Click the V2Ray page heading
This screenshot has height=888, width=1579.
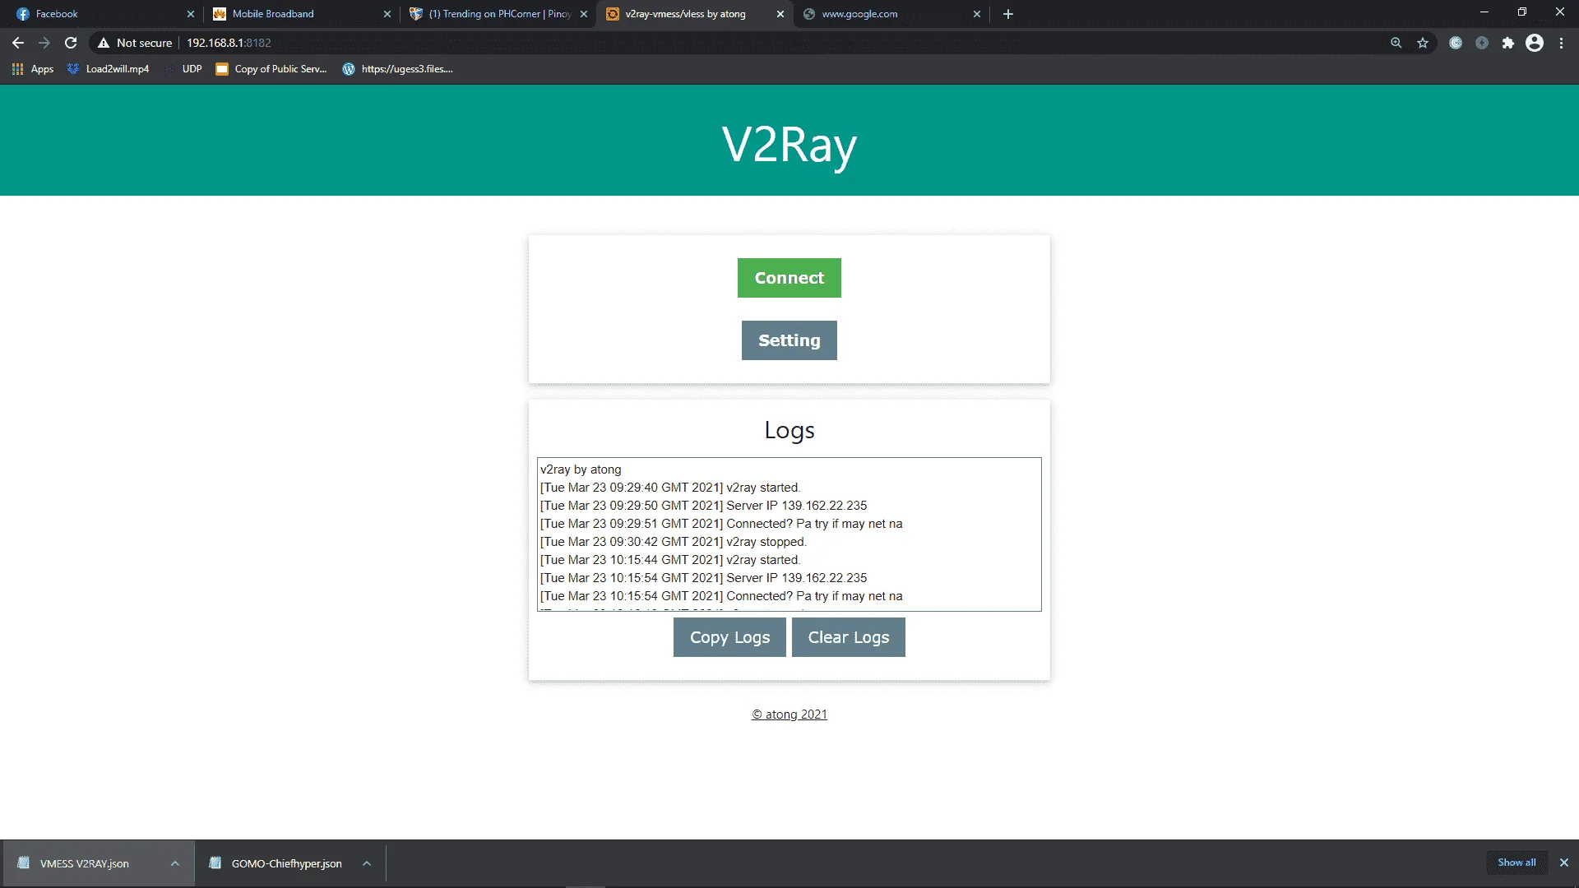pyautogui.click(x=789, y=146)
